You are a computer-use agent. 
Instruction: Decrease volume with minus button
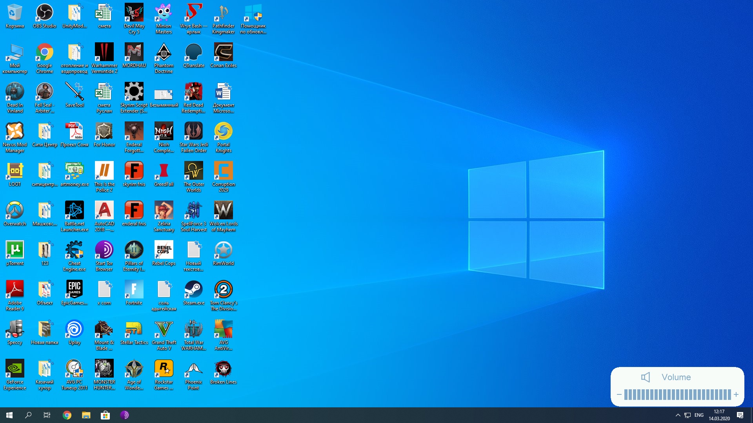point(619,394)
